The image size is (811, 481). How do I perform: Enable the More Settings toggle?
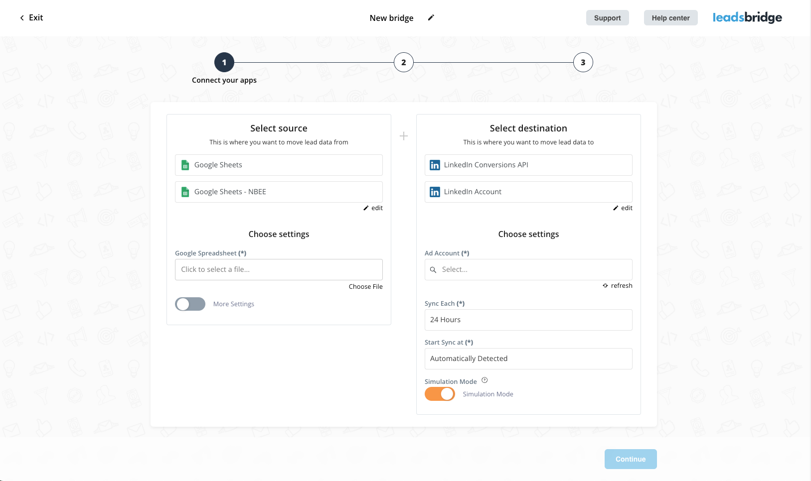click(x=190, y=304)
